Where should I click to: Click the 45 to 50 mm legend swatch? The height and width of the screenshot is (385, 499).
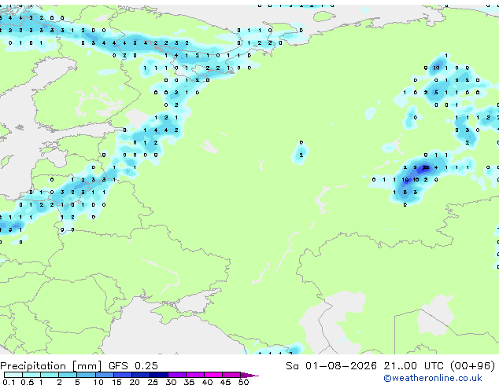point(231,375)
